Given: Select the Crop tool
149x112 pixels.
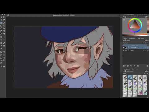Looking at the screenshot, I should click(1, 40).
